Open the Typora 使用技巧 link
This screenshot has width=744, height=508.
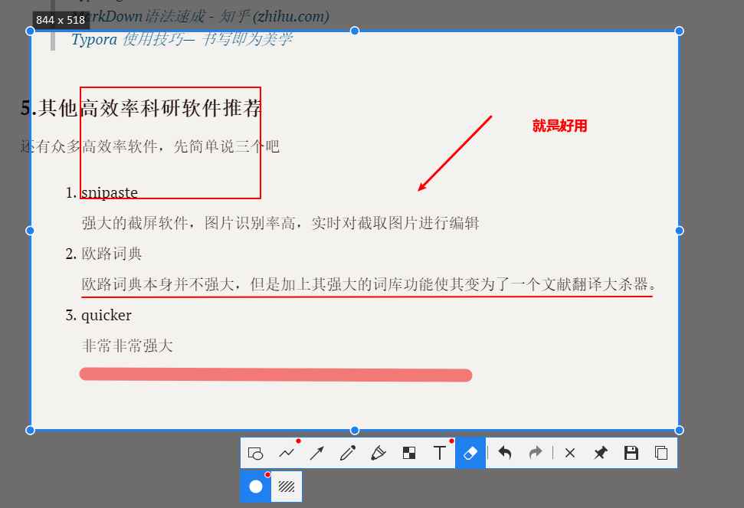[182, 39]
